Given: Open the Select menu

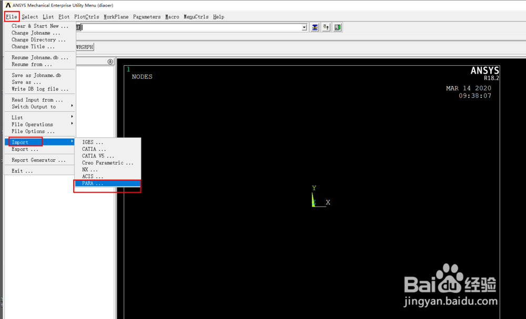Looking at the screenshot, I should [30, 17].
